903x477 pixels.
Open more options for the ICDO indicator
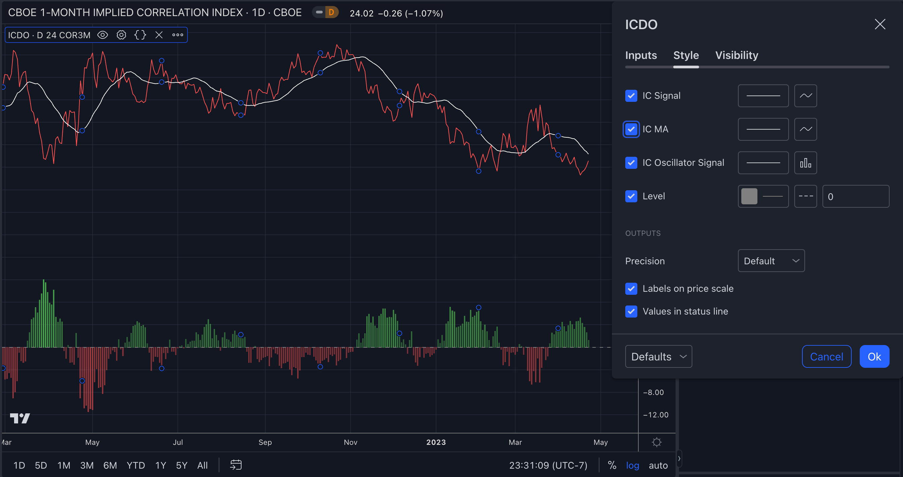[178, 35]
